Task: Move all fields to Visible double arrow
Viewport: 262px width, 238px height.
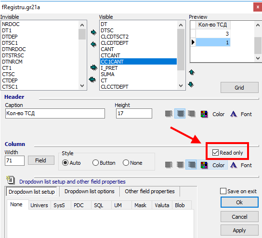Action: [x=93, y=67]
